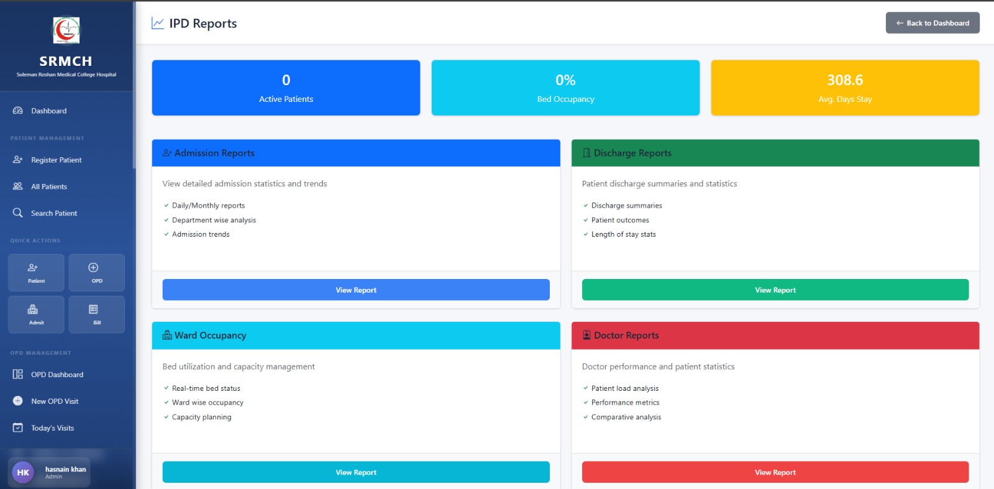994x489 pixels.
Task: Click the All Patients people icon
Action: (x=18, y=186)
